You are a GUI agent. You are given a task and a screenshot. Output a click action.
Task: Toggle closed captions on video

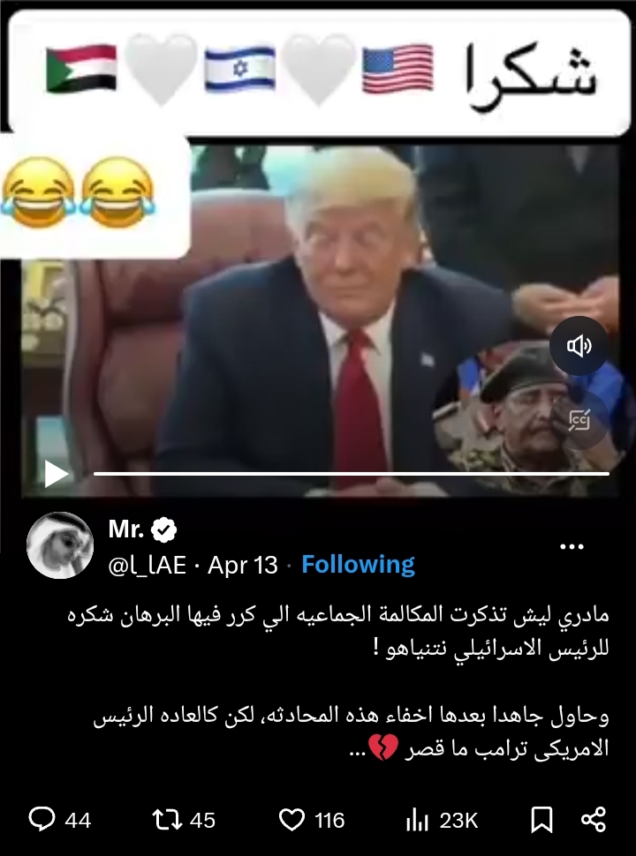pos(579,420)
